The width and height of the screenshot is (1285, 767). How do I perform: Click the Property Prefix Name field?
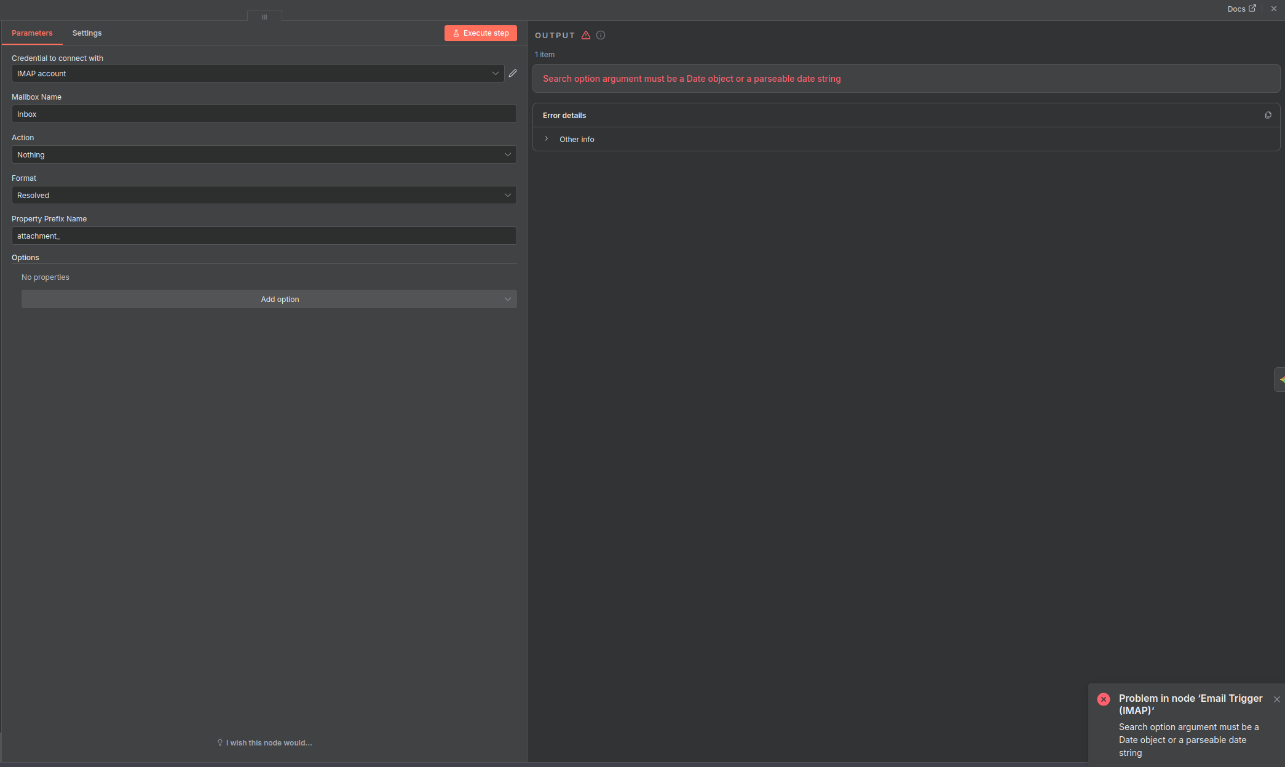tap(264, 236)
